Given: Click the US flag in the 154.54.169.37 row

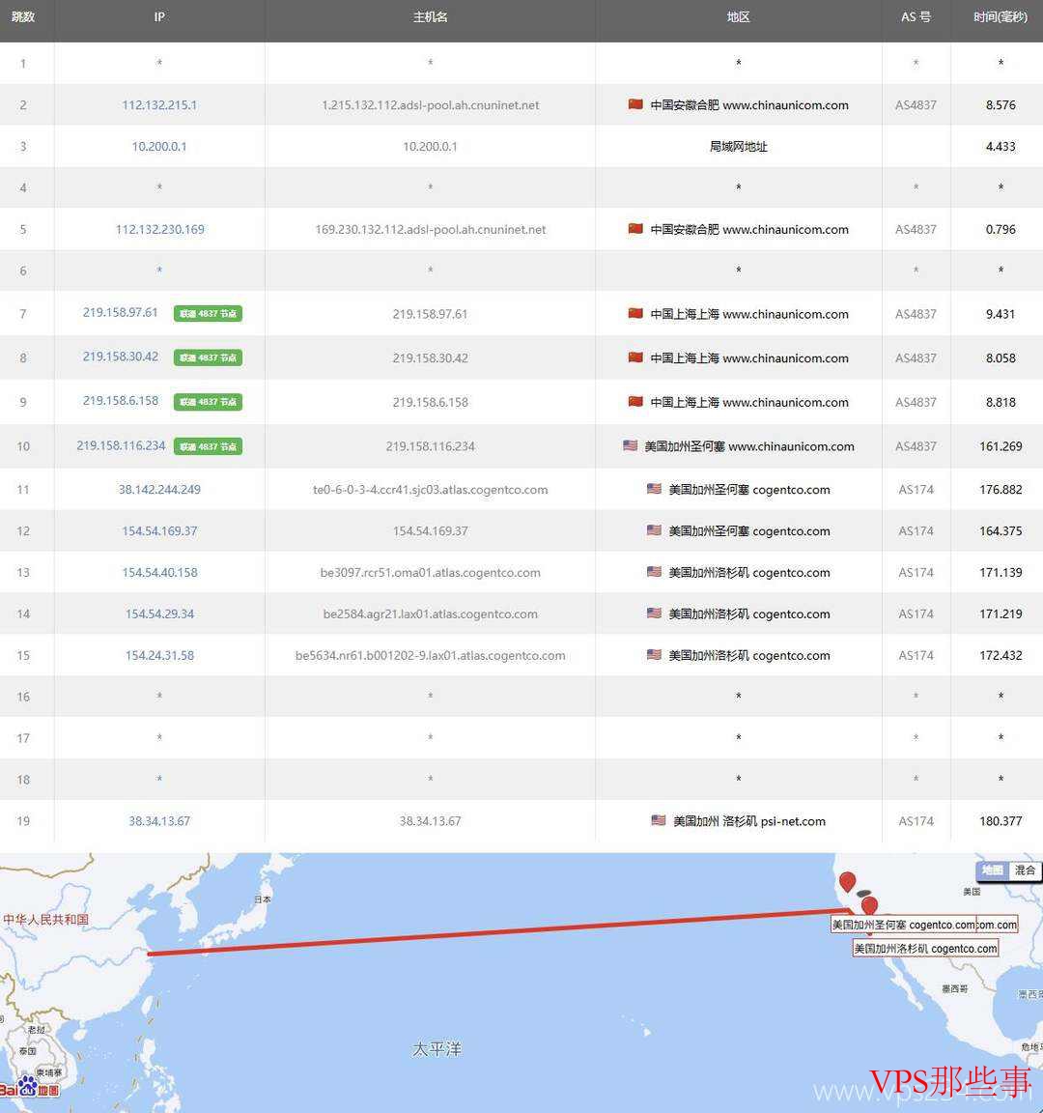Looking at the screenshot, I should 654,530.
